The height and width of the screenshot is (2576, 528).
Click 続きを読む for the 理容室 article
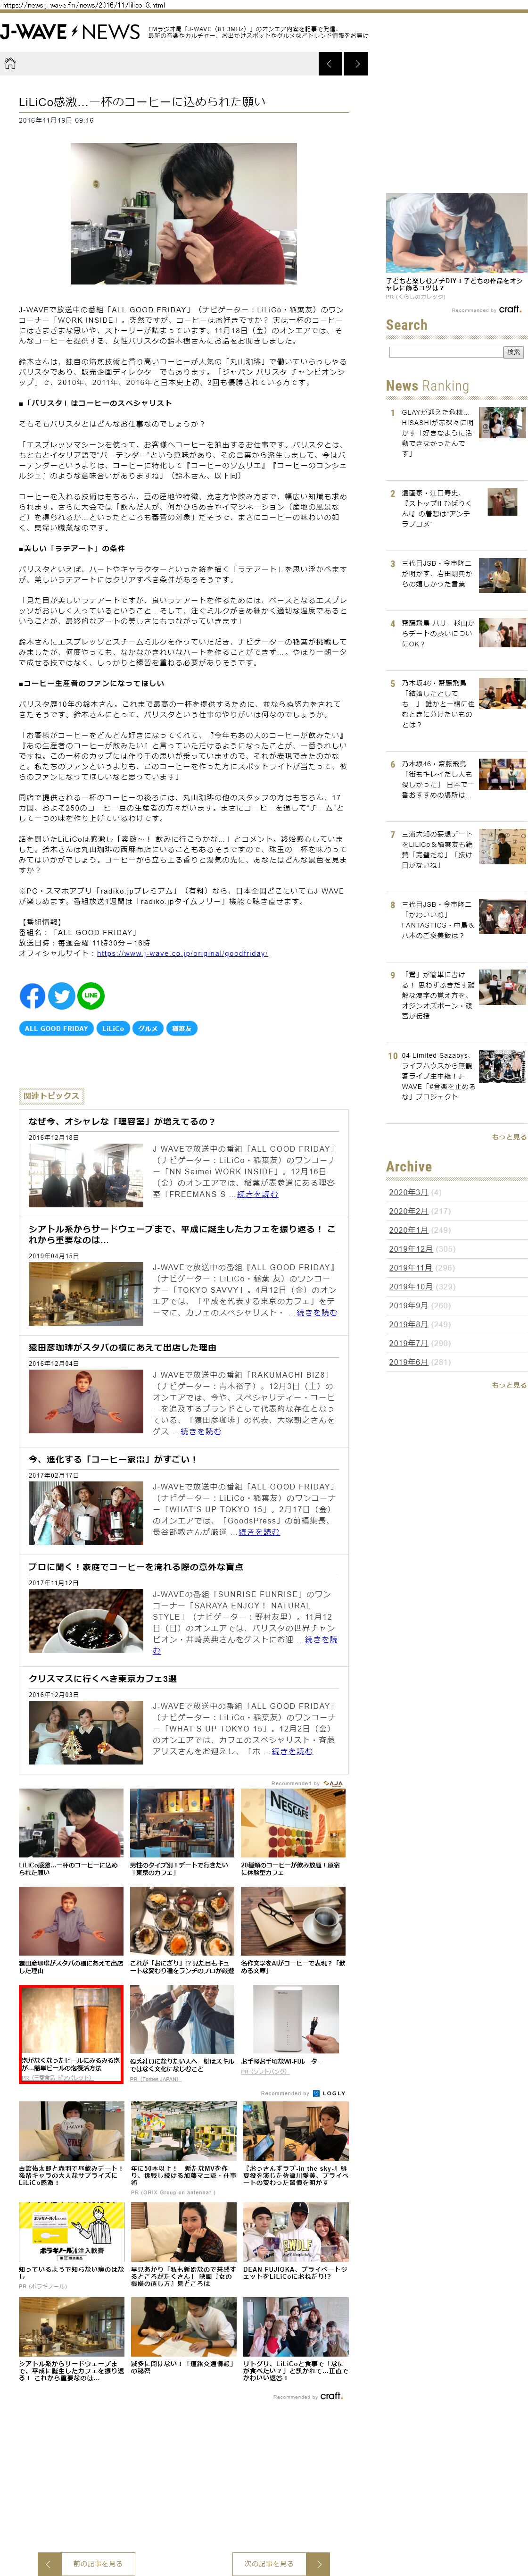pos(257,1194)
